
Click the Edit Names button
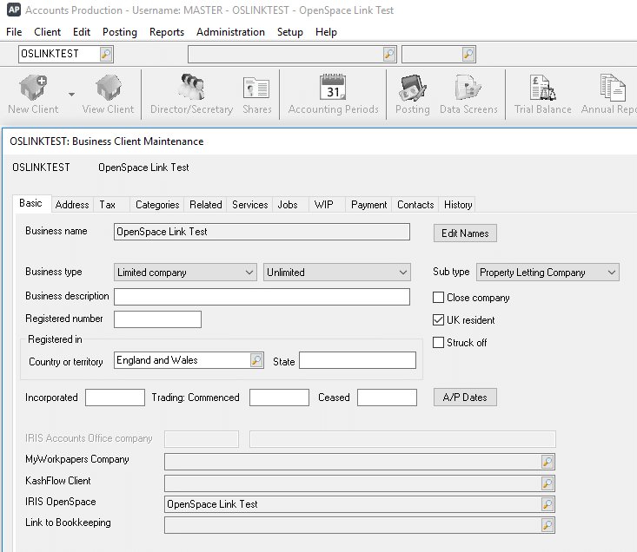tap(465, 233)
